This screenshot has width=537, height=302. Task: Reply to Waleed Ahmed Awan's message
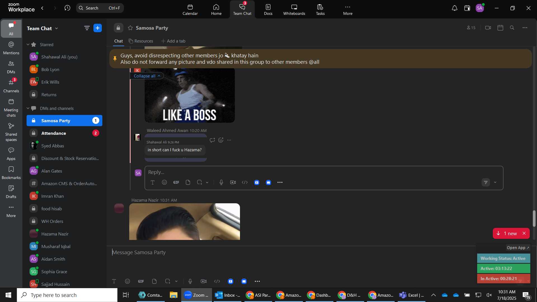tap(212, 140)
